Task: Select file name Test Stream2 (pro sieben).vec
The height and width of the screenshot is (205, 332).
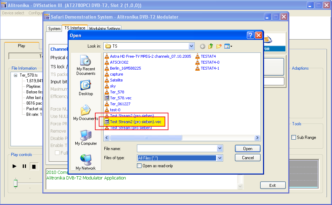Action: point(136,122)
